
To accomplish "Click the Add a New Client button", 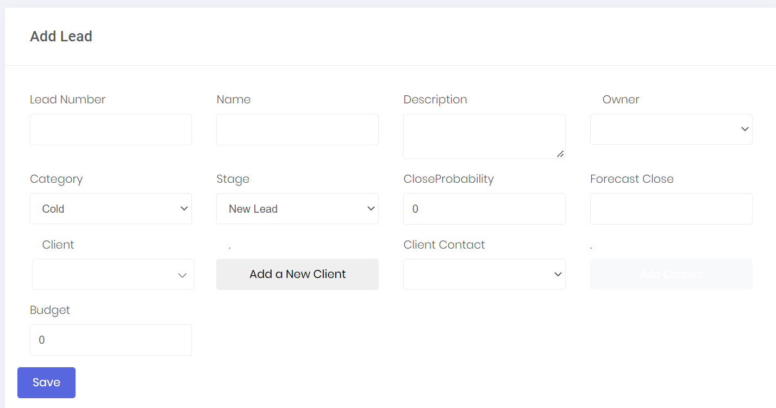I will pos(297,274).
